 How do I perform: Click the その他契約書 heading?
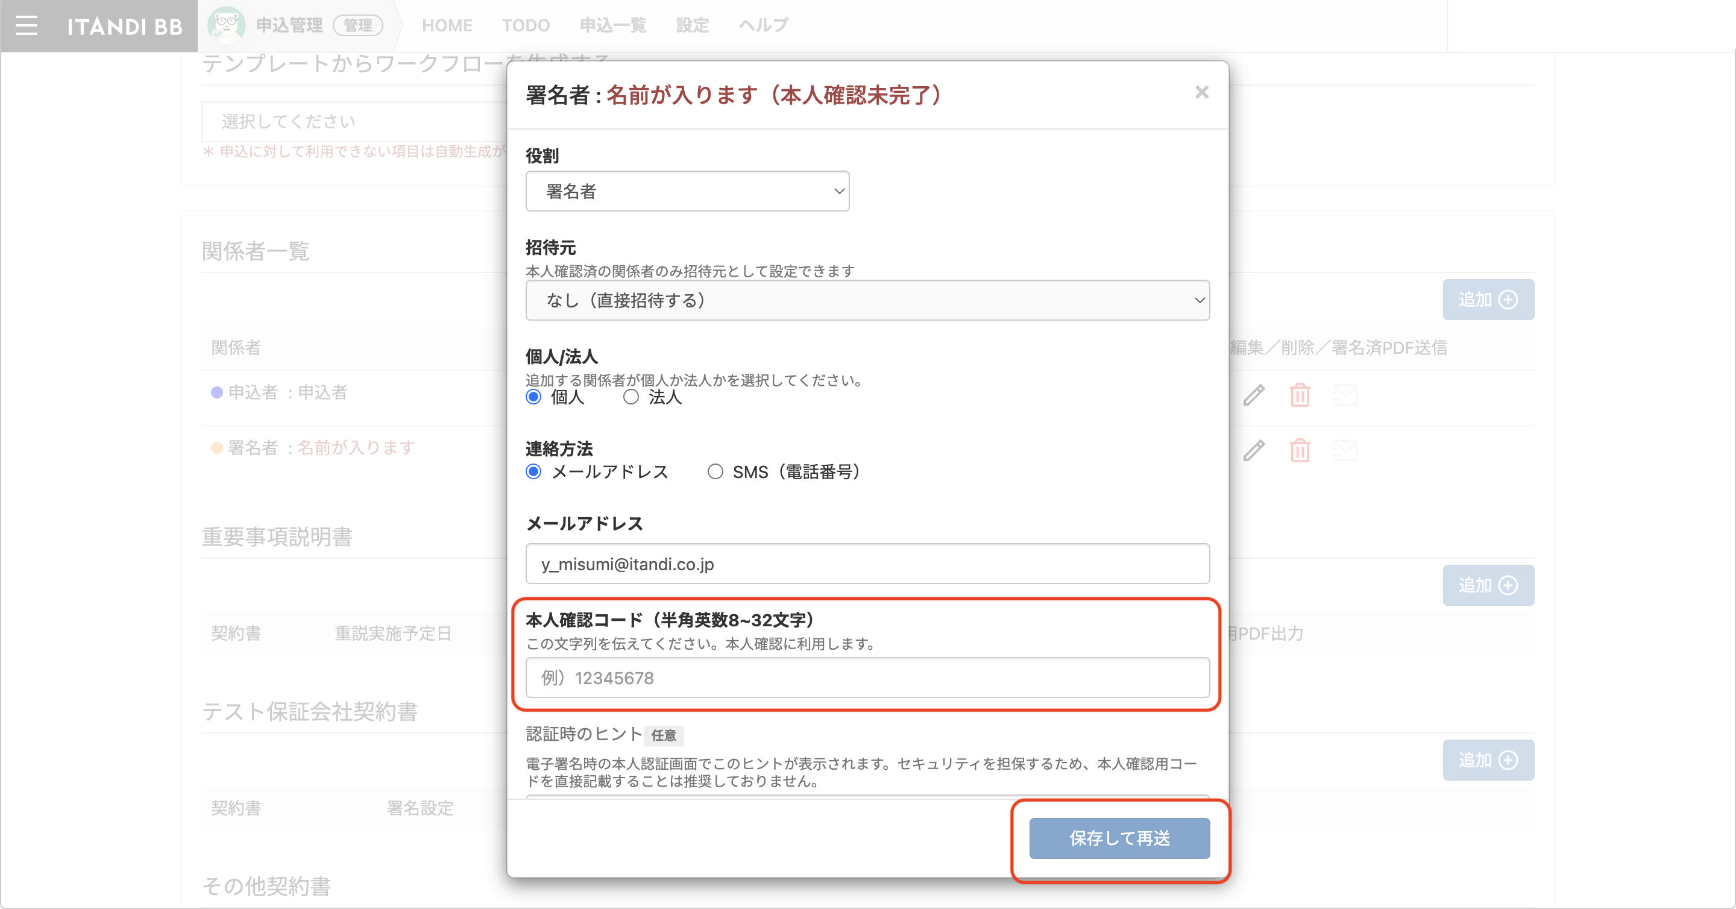[266, 887]
